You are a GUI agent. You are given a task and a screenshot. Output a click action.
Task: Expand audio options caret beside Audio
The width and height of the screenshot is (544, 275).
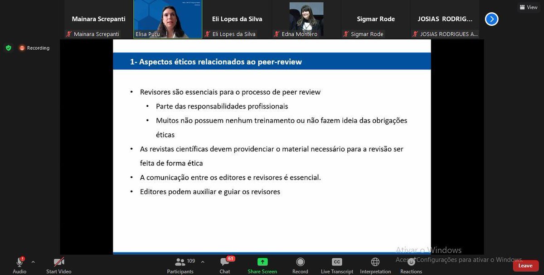point(33,262)
